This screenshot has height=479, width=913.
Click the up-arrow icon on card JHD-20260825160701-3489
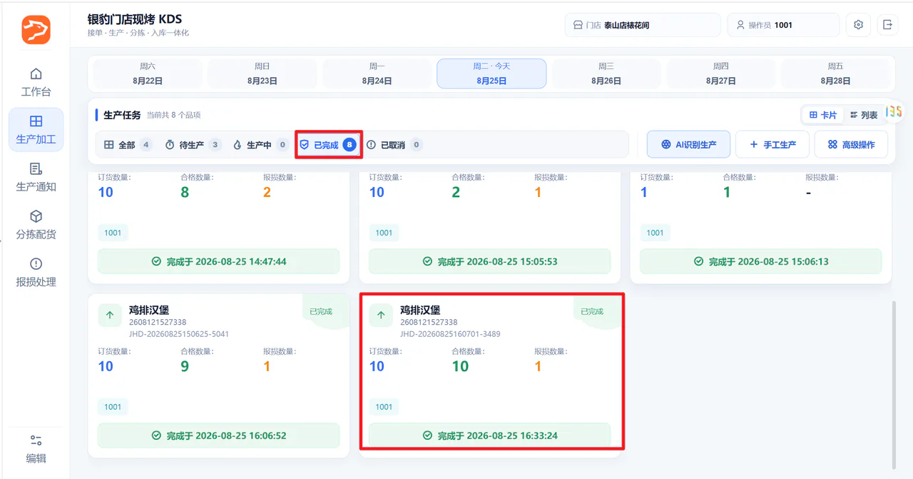(x=381, y=315)
